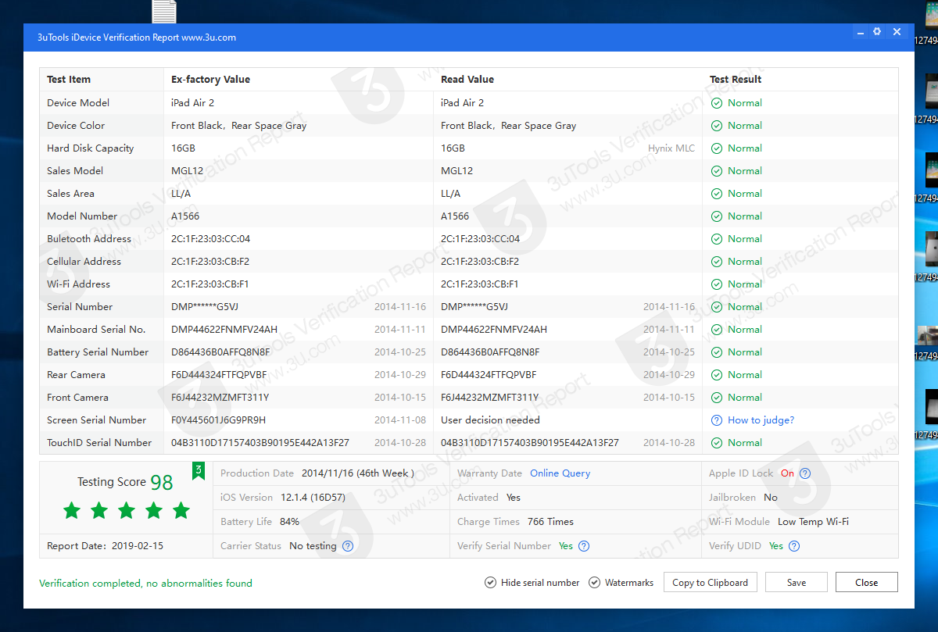Click the green 3uTools score badge
938x632 pixels.
tap(199, 470)
